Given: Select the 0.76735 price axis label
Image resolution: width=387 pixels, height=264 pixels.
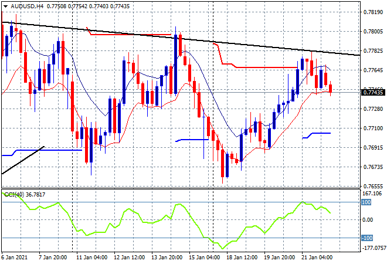Looking at the screenshot, I should point(373,167).
